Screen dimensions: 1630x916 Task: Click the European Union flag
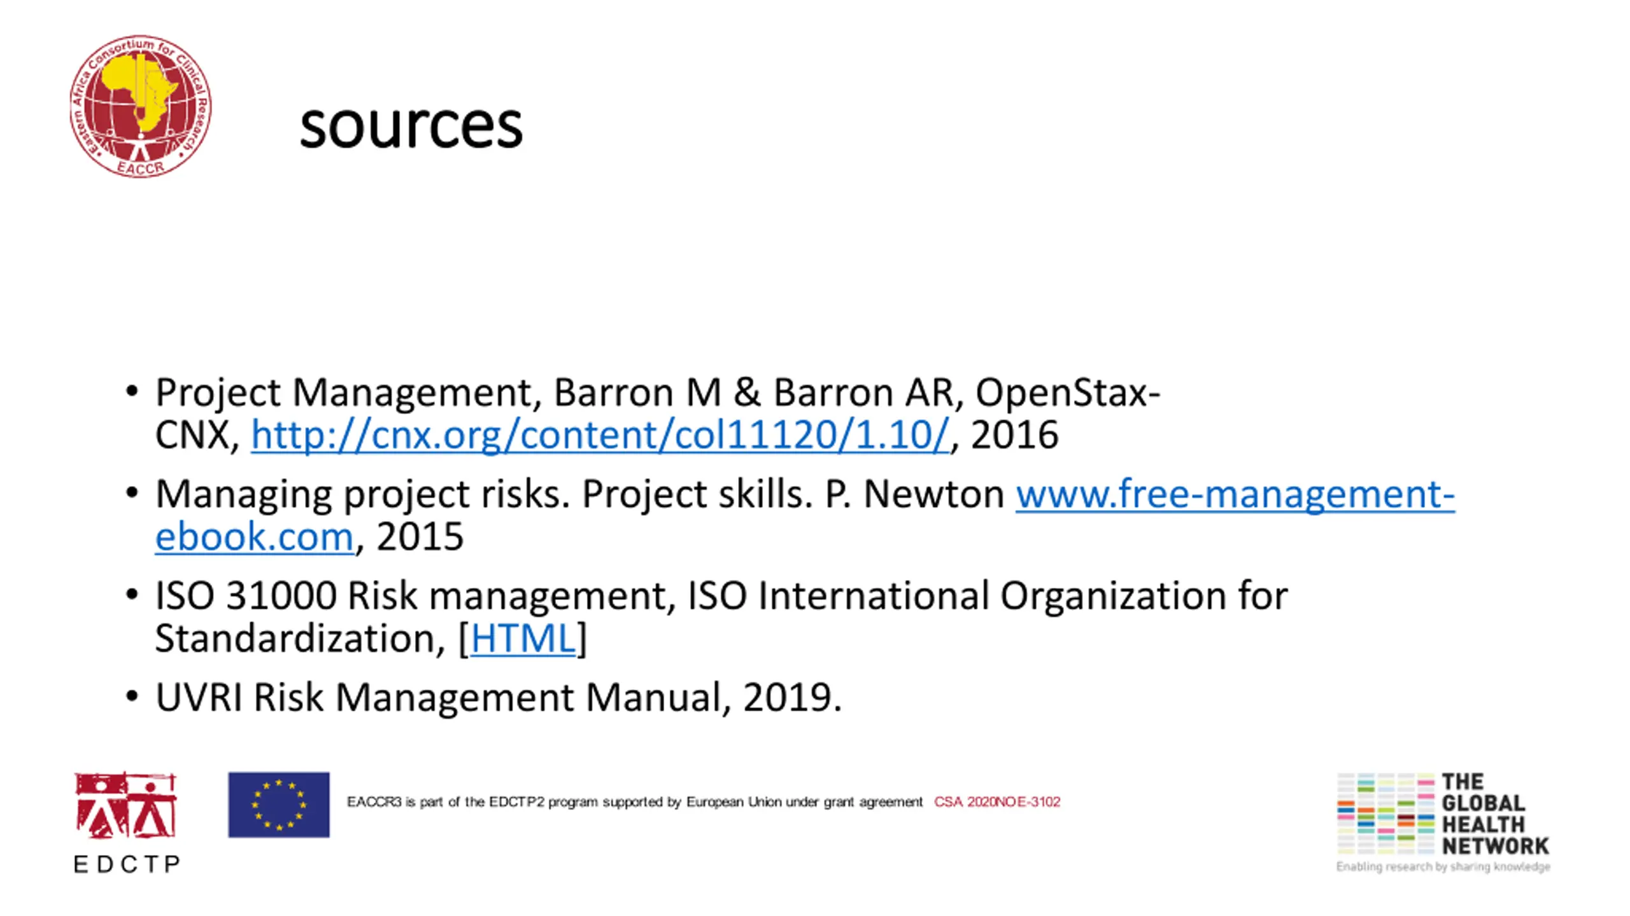(x=279, y=805)
